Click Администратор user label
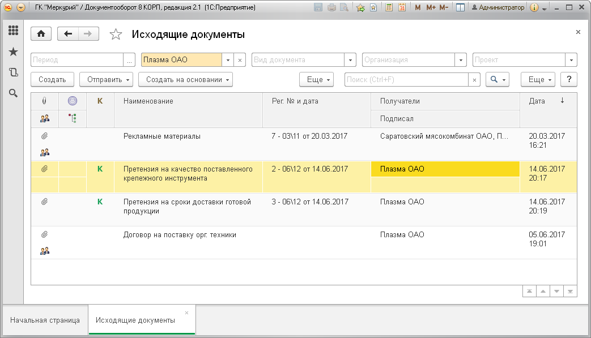 click(498, 7)
